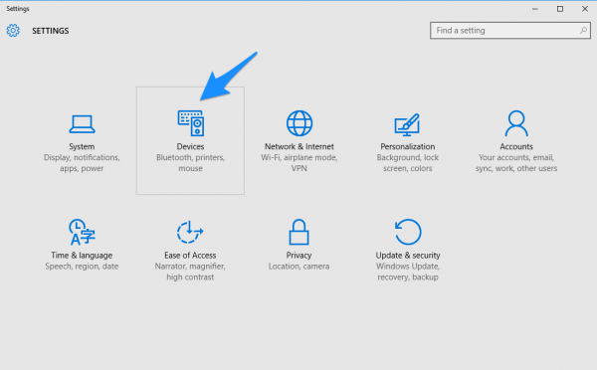Click the Ease of Access title text
The height and width of the screenshot is (370, 597).
190,256
